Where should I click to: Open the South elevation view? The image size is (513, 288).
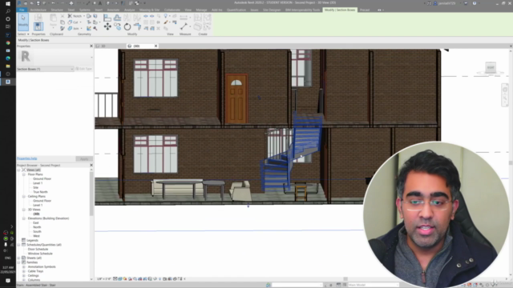37,231
